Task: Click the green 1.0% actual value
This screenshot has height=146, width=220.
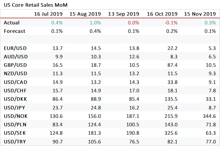Action: pos(95,23)
